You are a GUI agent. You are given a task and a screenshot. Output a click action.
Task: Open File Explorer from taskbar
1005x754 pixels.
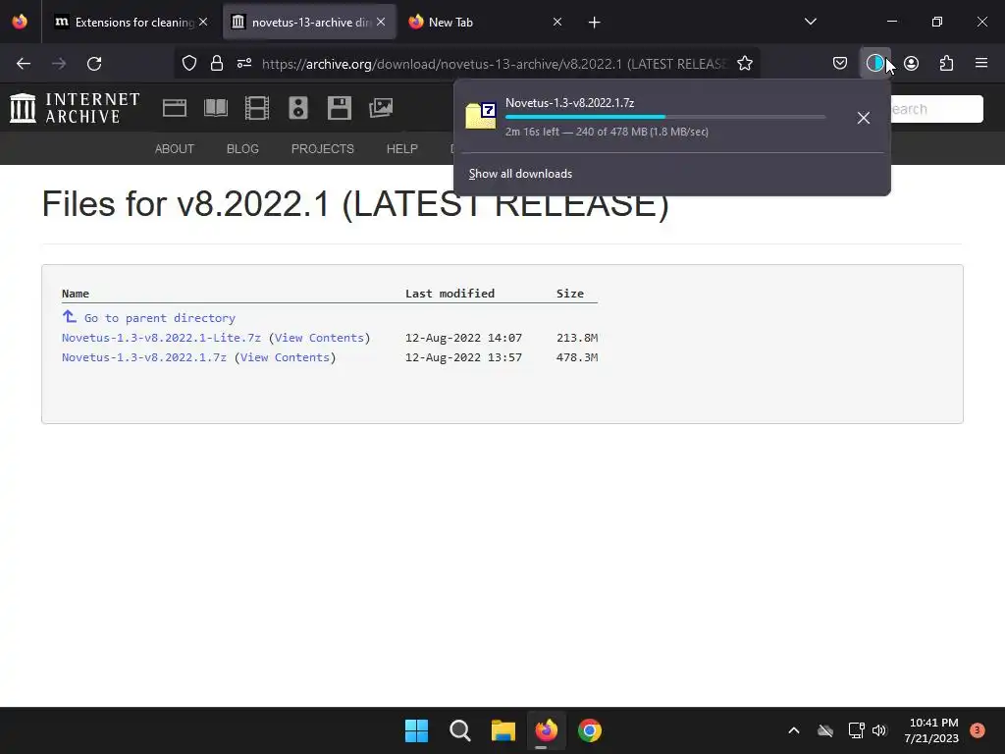pyautogui.click(x=503, y=730)
